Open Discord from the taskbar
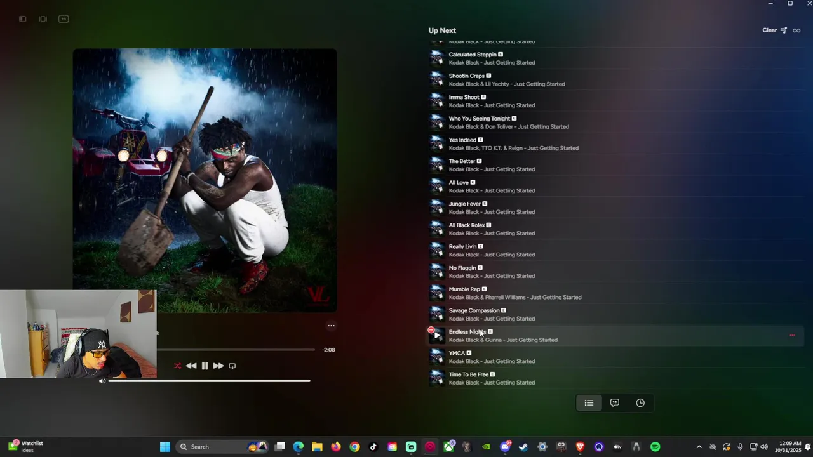Image resolution: width=813 pixels, height=457 pixels. pyautogui.click(x=505, y=447)
